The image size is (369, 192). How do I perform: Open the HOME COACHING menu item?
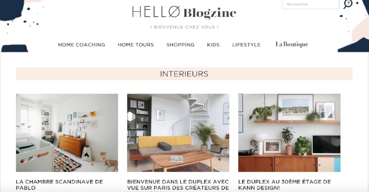[x=82, y=45]
